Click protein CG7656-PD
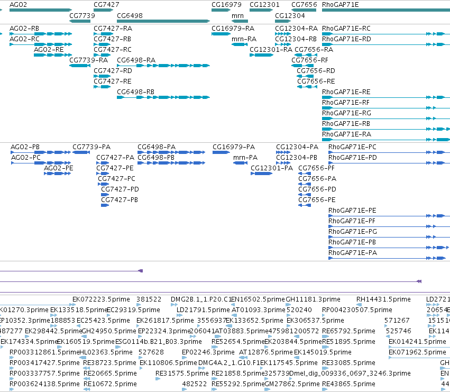This screenshot has width=450, height=392. (x=317, y=189)
